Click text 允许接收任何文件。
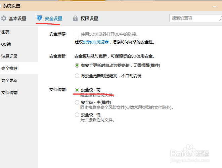 (97, 120)
